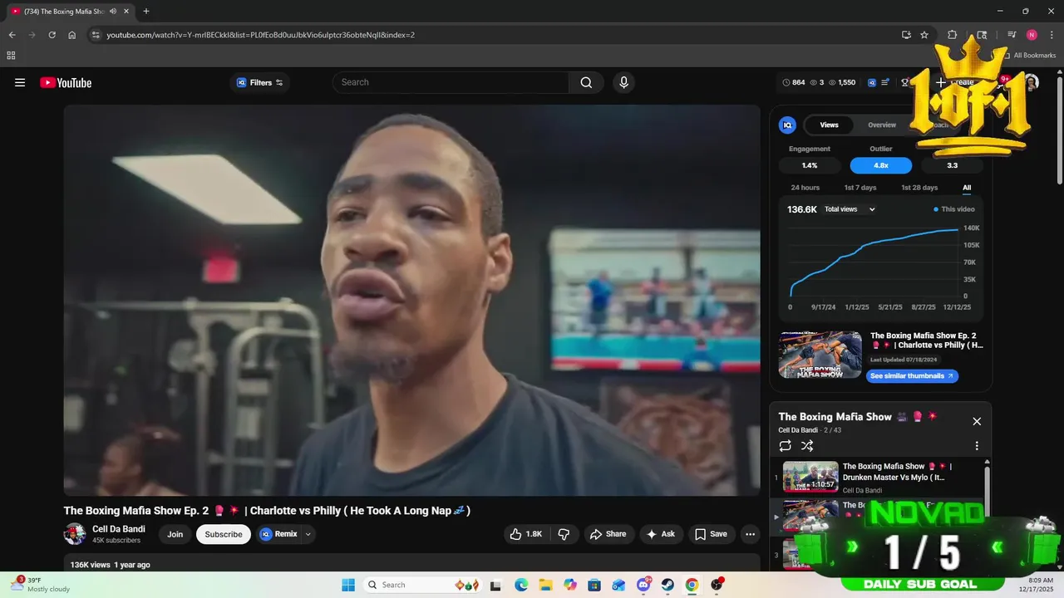Open the Windows Start menu
Viewport: 1064px width, 598px height.
[348, 585]
